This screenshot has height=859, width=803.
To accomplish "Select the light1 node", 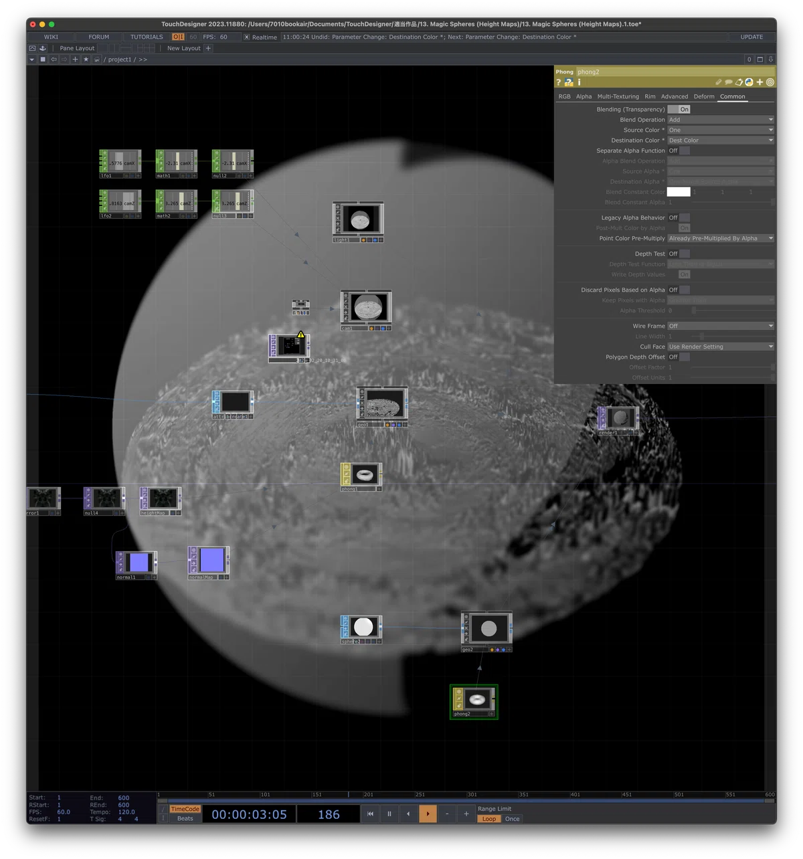I will point(358,221).
